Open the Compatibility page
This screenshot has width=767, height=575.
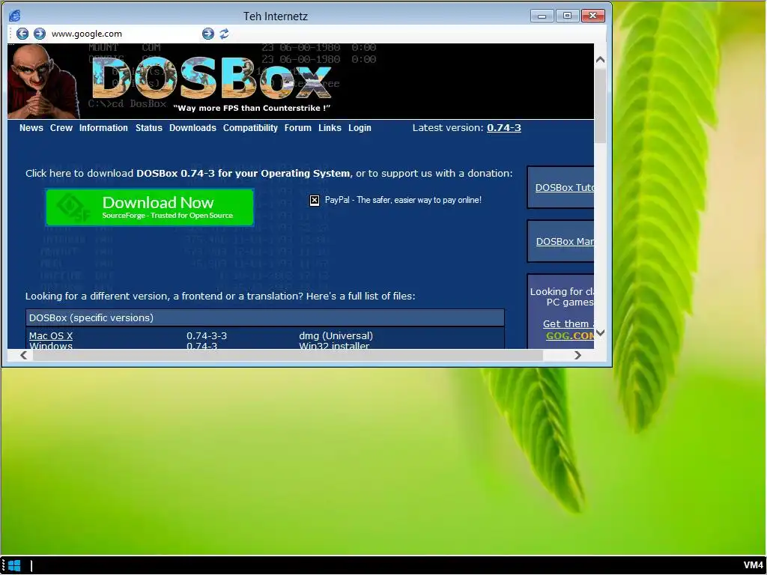(x=250, y=128)
